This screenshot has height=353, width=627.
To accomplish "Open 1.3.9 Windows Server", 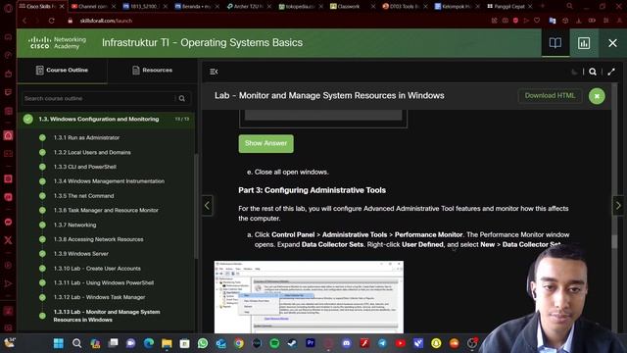I will click(81, 254).
